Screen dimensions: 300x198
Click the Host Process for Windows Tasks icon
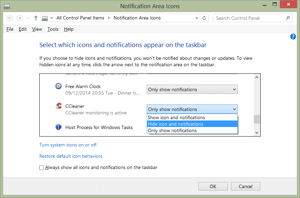pyautogui.click(x=58, y=127)
